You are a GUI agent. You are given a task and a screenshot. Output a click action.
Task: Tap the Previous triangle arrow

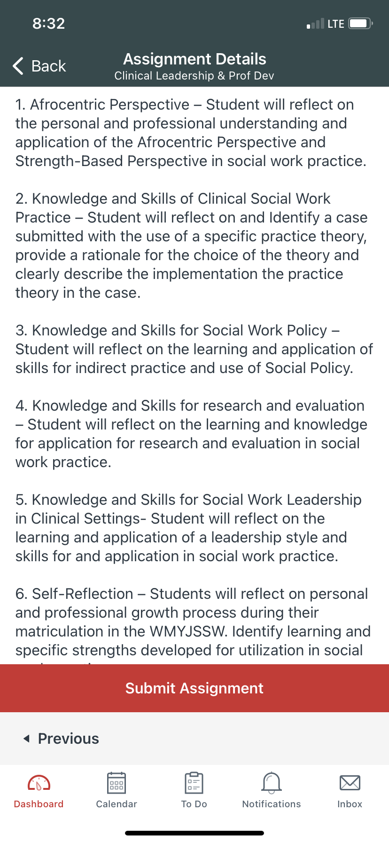click(27, 739)
